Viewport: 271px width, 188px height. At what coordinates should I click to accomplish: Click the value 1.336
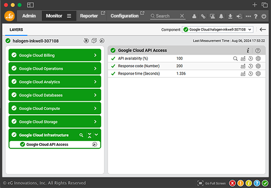181,74
